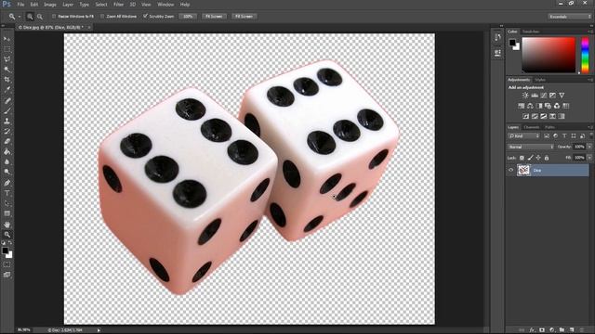Image resolution: width=595 pixels, height=334 pixels.
Task: Open the Essentials workspace dropdown
Action: 570,17
